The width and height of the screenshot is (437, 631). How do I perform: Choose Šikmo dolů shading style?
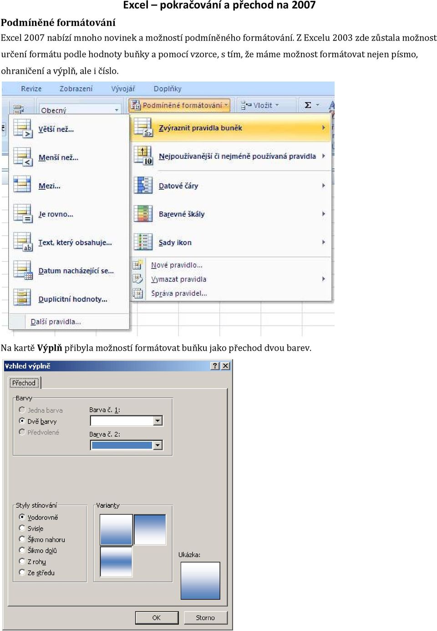(x=22, y=550)
